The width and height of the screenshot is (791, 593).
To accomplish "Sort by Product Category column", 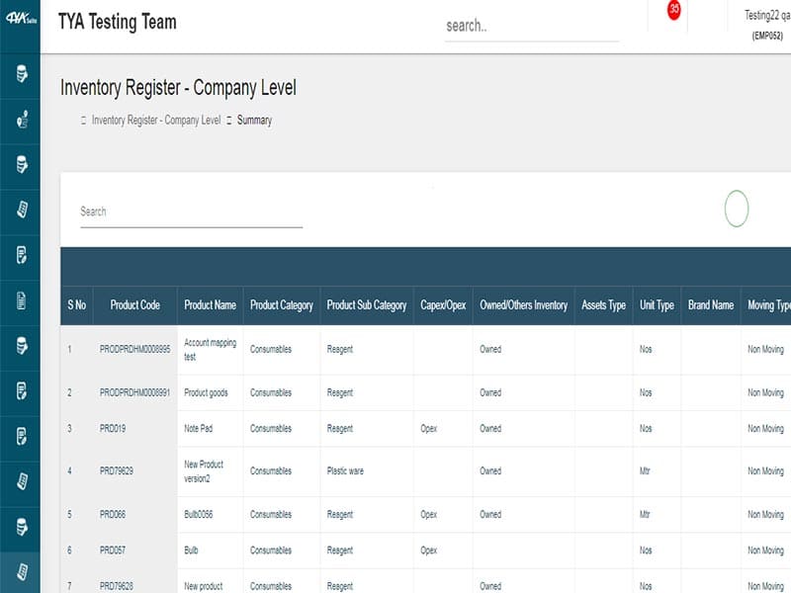I will (x=281, y=305).
